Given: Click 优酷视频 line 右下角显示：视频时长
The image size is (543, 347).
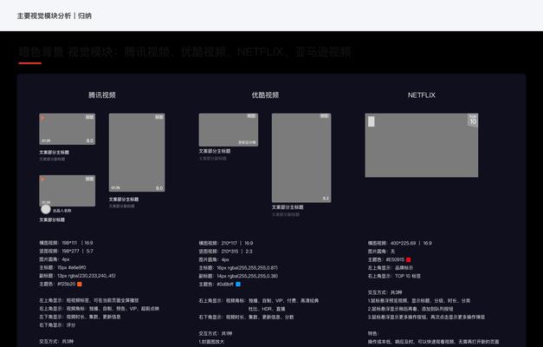Looking at the screenshot, I should (x=246, y=317).
